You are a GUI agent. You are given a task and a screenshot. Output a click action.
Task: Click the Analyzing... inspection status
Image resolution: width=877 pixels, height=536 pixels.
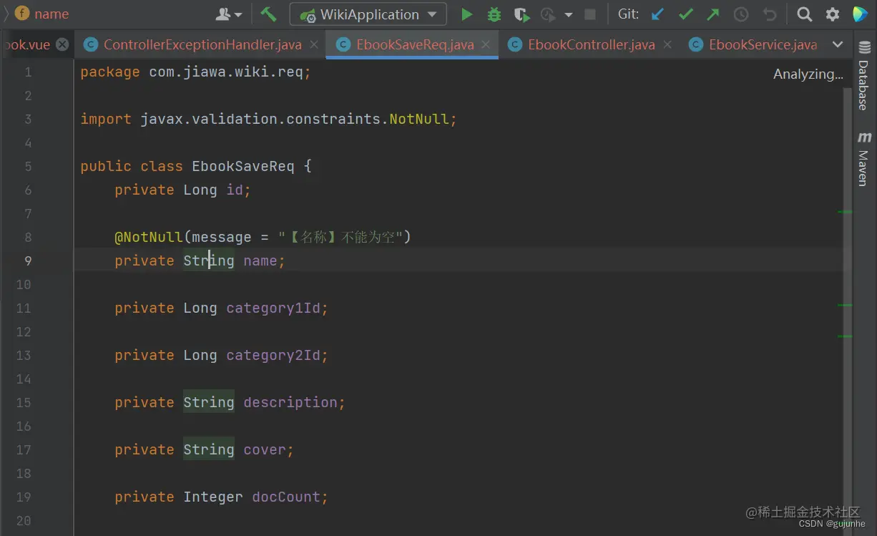click(x=808, y=74)
